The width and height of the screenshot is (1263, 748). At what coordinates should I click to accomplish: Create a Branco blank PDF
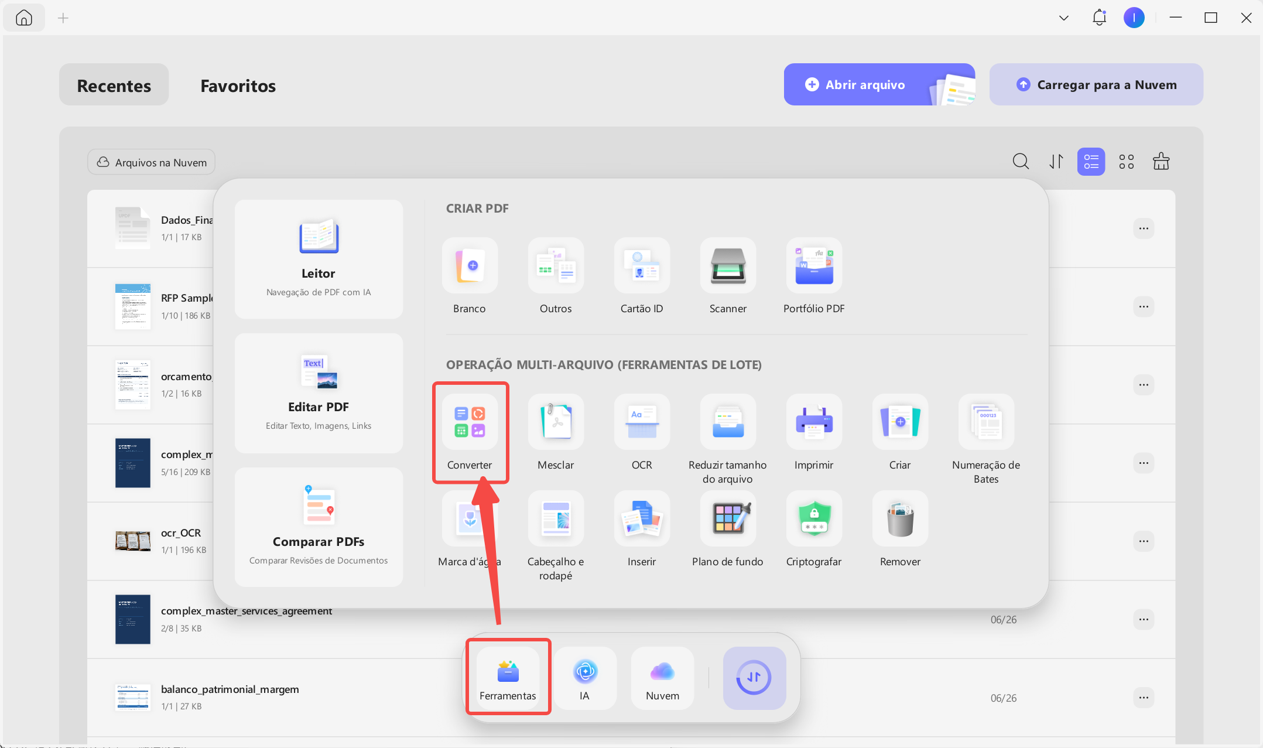click(470, 276)
